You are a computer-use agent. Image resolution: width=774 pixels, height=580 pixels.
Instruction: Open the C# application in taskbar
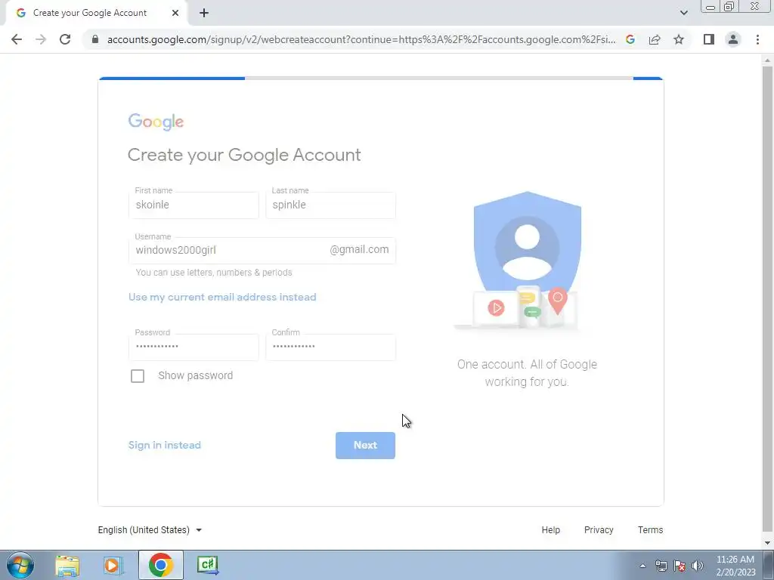pyautogui.click(x=207, y=565)
